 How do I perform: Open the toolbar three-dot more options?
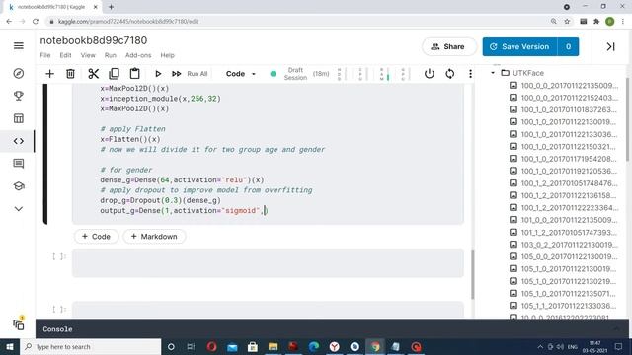tap(470, 74)
